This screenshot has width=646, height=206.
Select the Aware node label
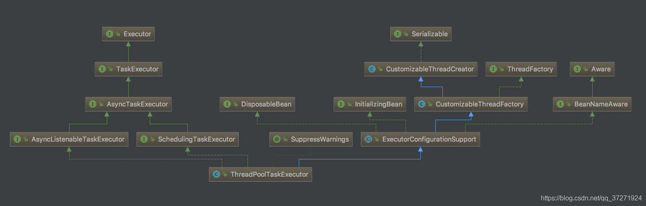[x=601, y=69]
